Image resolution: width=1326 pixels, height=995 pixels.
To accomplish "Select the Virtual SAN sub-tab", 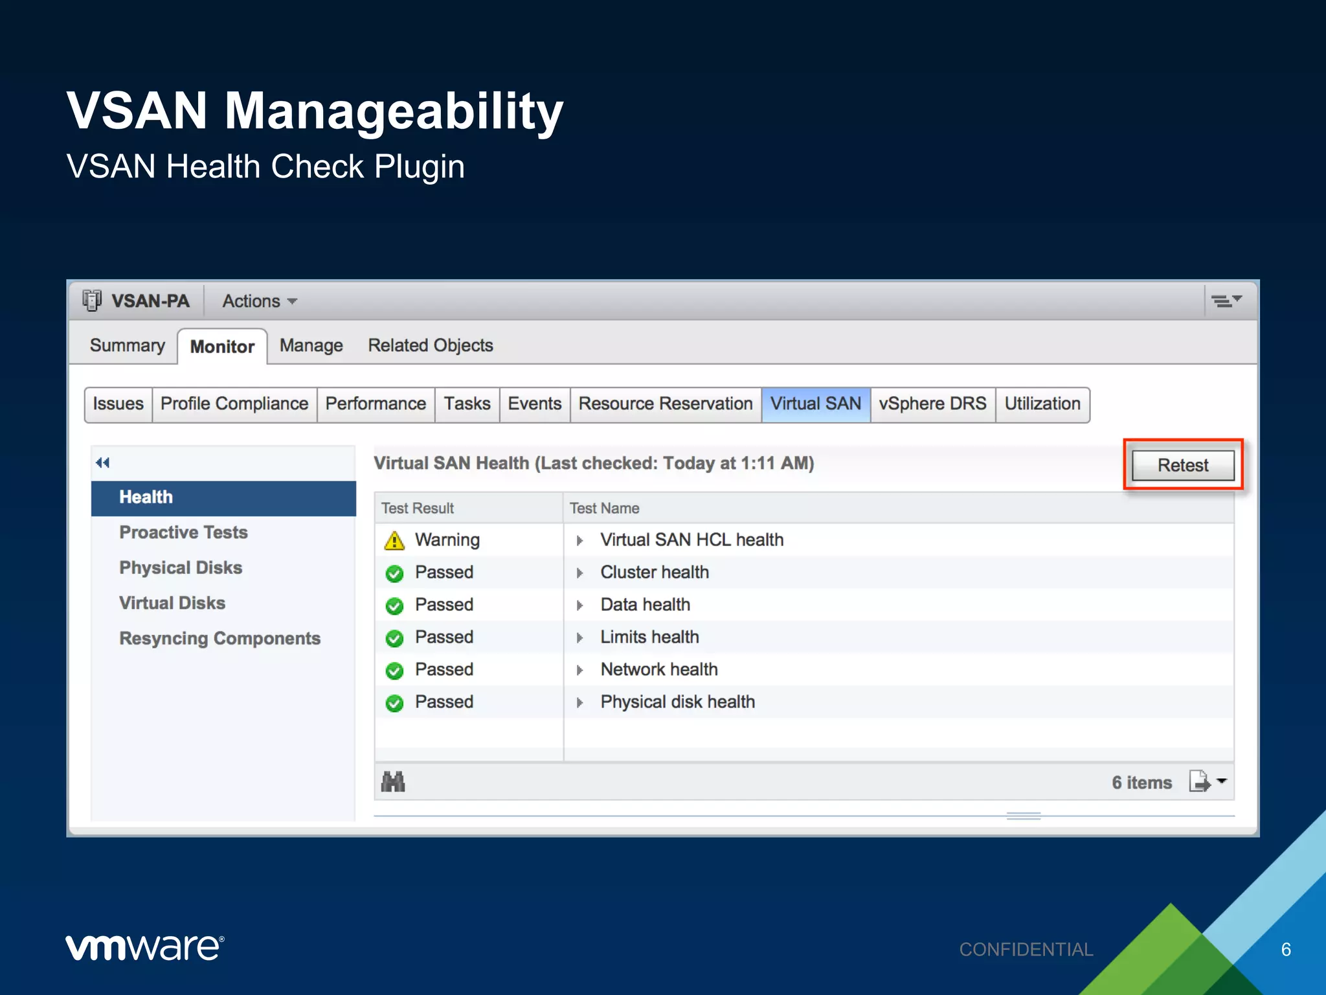I will coord(816,404).
